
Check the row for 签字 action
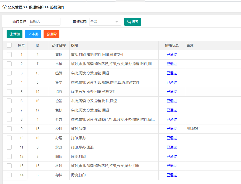[9, 82]
